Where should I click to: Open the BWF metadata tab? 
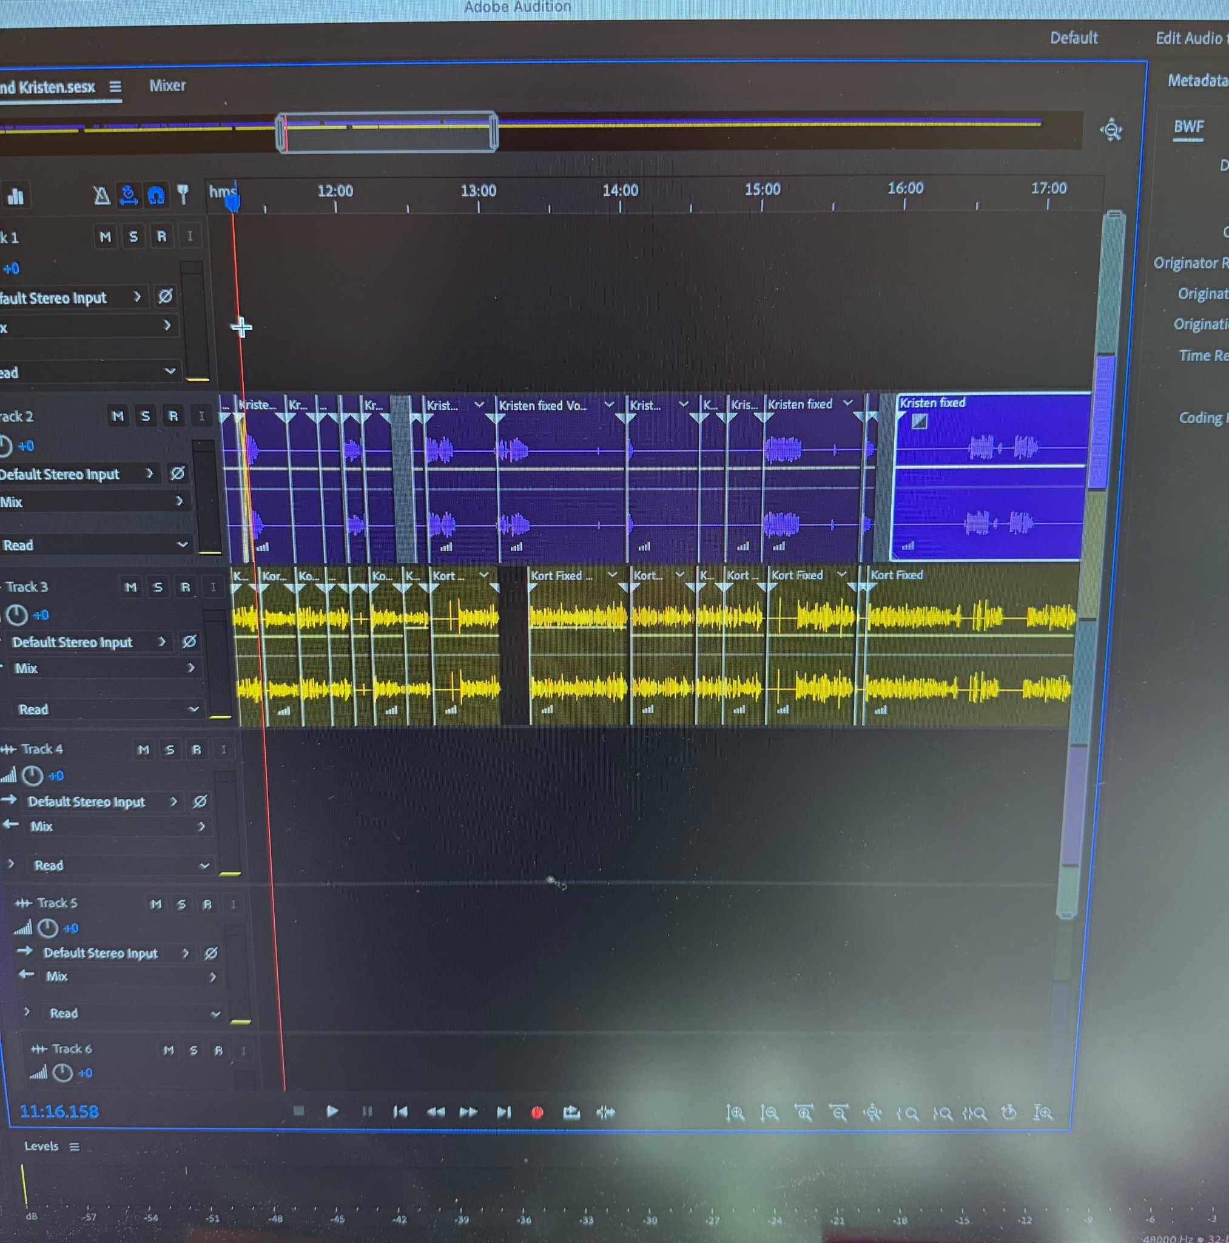pos(1188,127)
